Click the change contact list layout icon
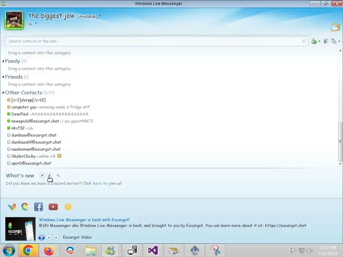 326,41
